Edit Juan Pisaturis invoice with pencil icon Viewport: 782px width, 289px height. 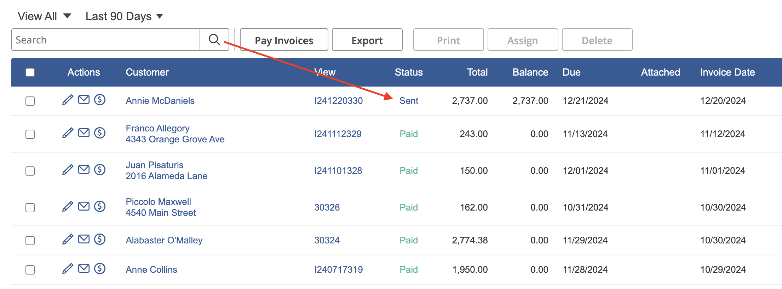pyautogui.click(x=68, y=170)
